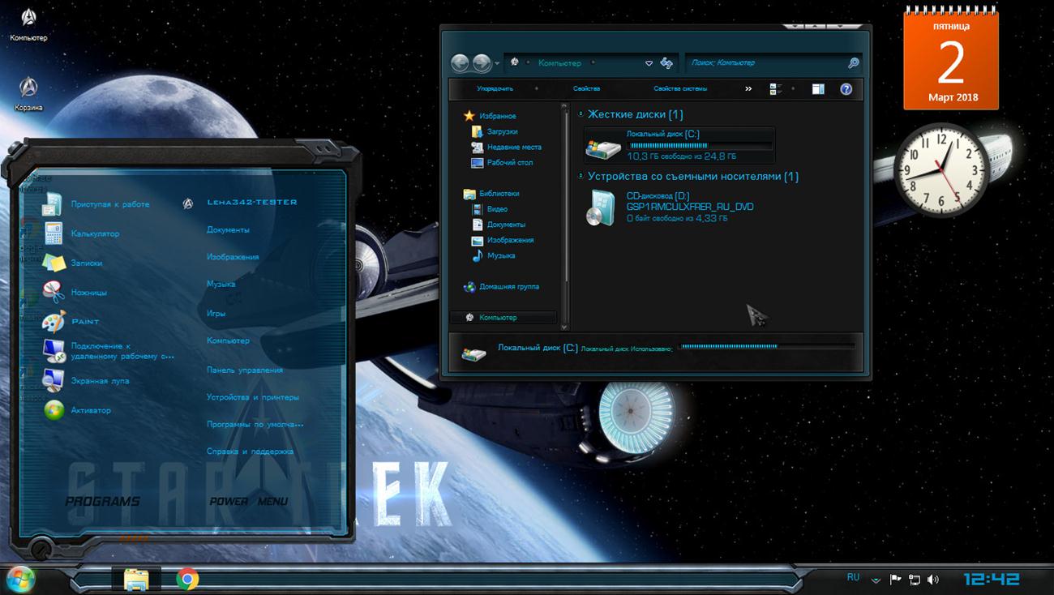The height and width of the screenshot is (595, 1054).
Task: Toggle the preview pane in Explorer
Action: 818,88
